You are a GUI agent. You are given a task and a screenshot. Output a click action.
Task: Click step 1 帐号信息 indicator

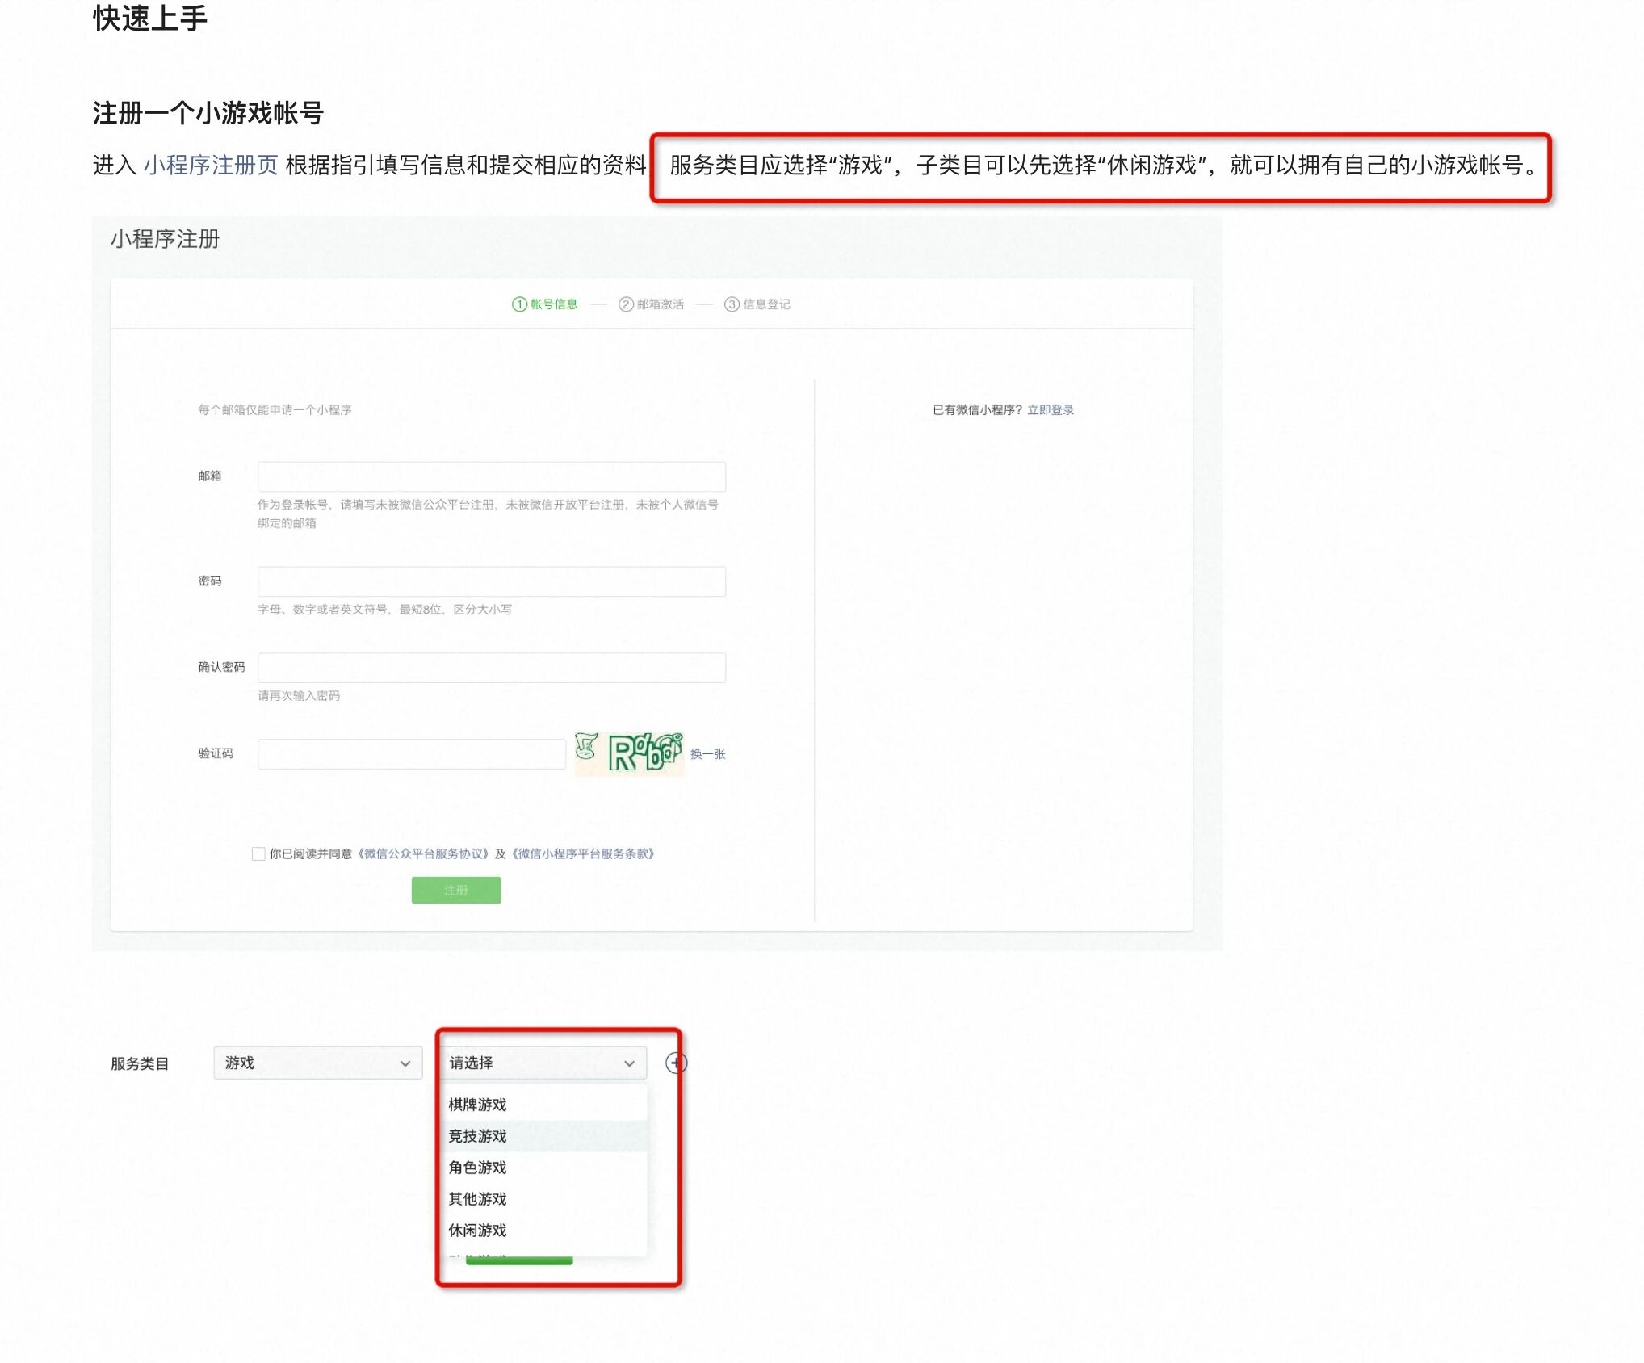[x=545, y=304]
